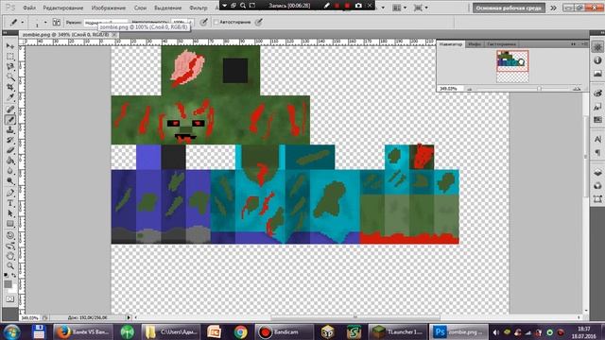Select the Dodge tool
Image resolution: width=605 pixels, height=340 pixels.
(x=10, y=182)
